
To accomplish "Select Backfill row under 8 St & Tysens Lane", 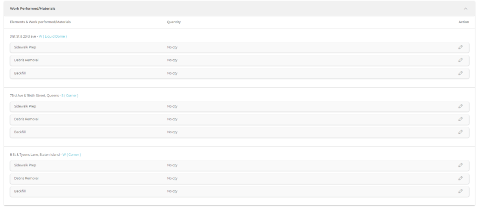I will point(20,191).
